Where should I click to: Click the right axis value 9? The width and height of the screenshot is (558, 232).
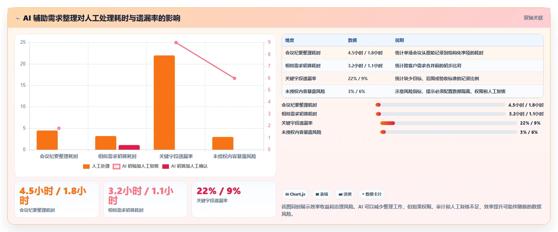(269, 42)
